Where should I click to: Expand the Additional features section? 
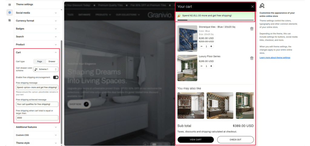tap(36, 127)
